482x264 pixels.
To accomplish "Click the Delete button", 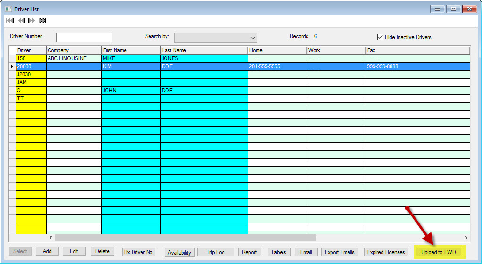I will [x=102, y=251].
